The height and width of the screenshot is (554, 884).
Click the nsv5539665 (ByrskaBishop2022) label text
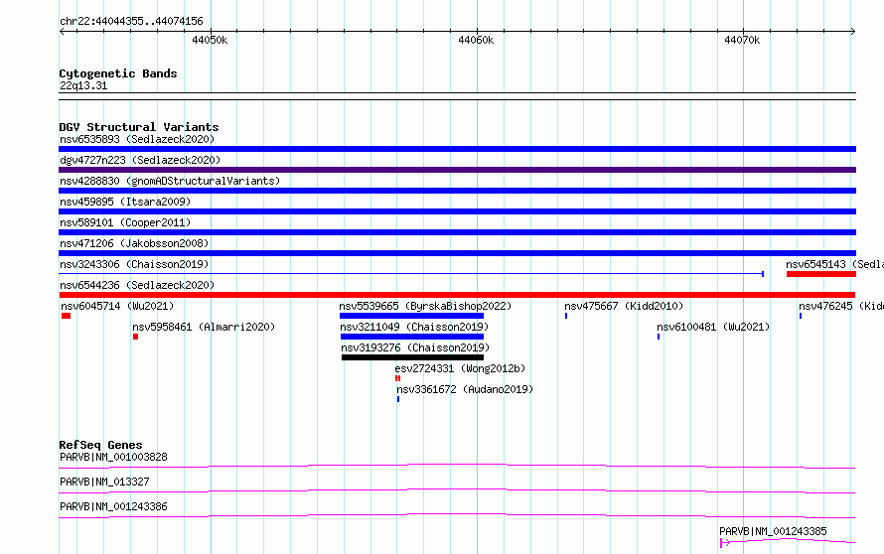[425, 306]
